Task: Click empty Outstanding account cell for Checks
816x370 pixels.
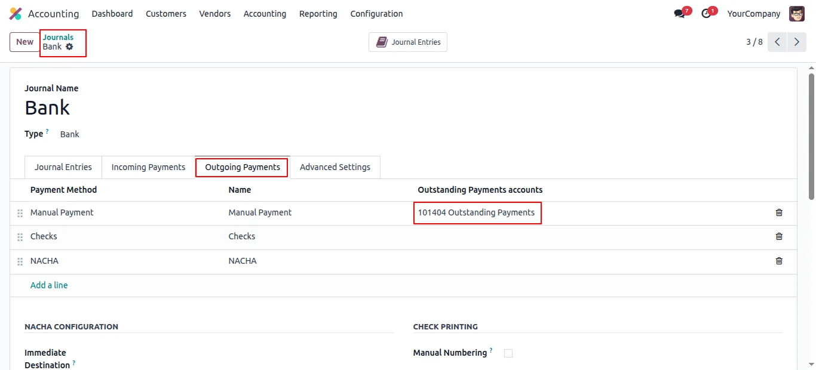Action: point(588,236)
